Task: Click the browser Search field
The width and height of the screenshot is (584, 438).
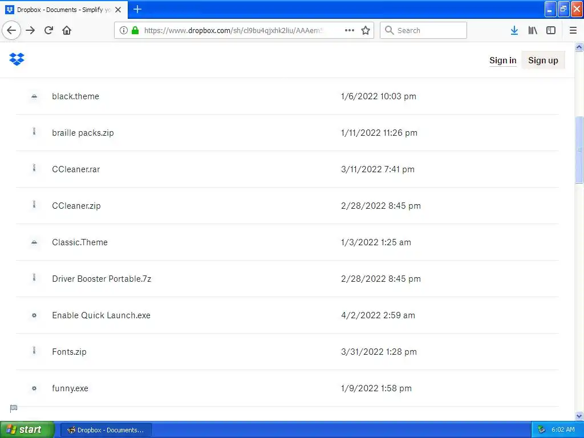Action: pos(424,30)
